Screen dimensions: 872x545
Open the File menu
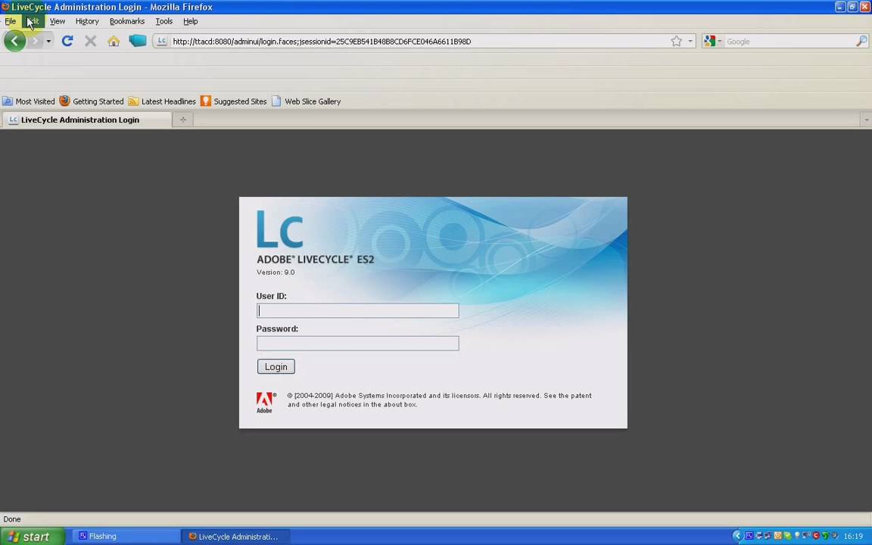point(11,21)
